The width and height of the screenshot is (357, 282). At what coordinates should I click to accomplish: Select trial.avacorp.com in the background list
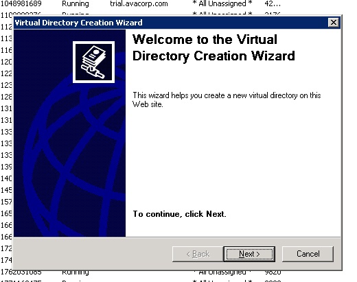point(139,3)
